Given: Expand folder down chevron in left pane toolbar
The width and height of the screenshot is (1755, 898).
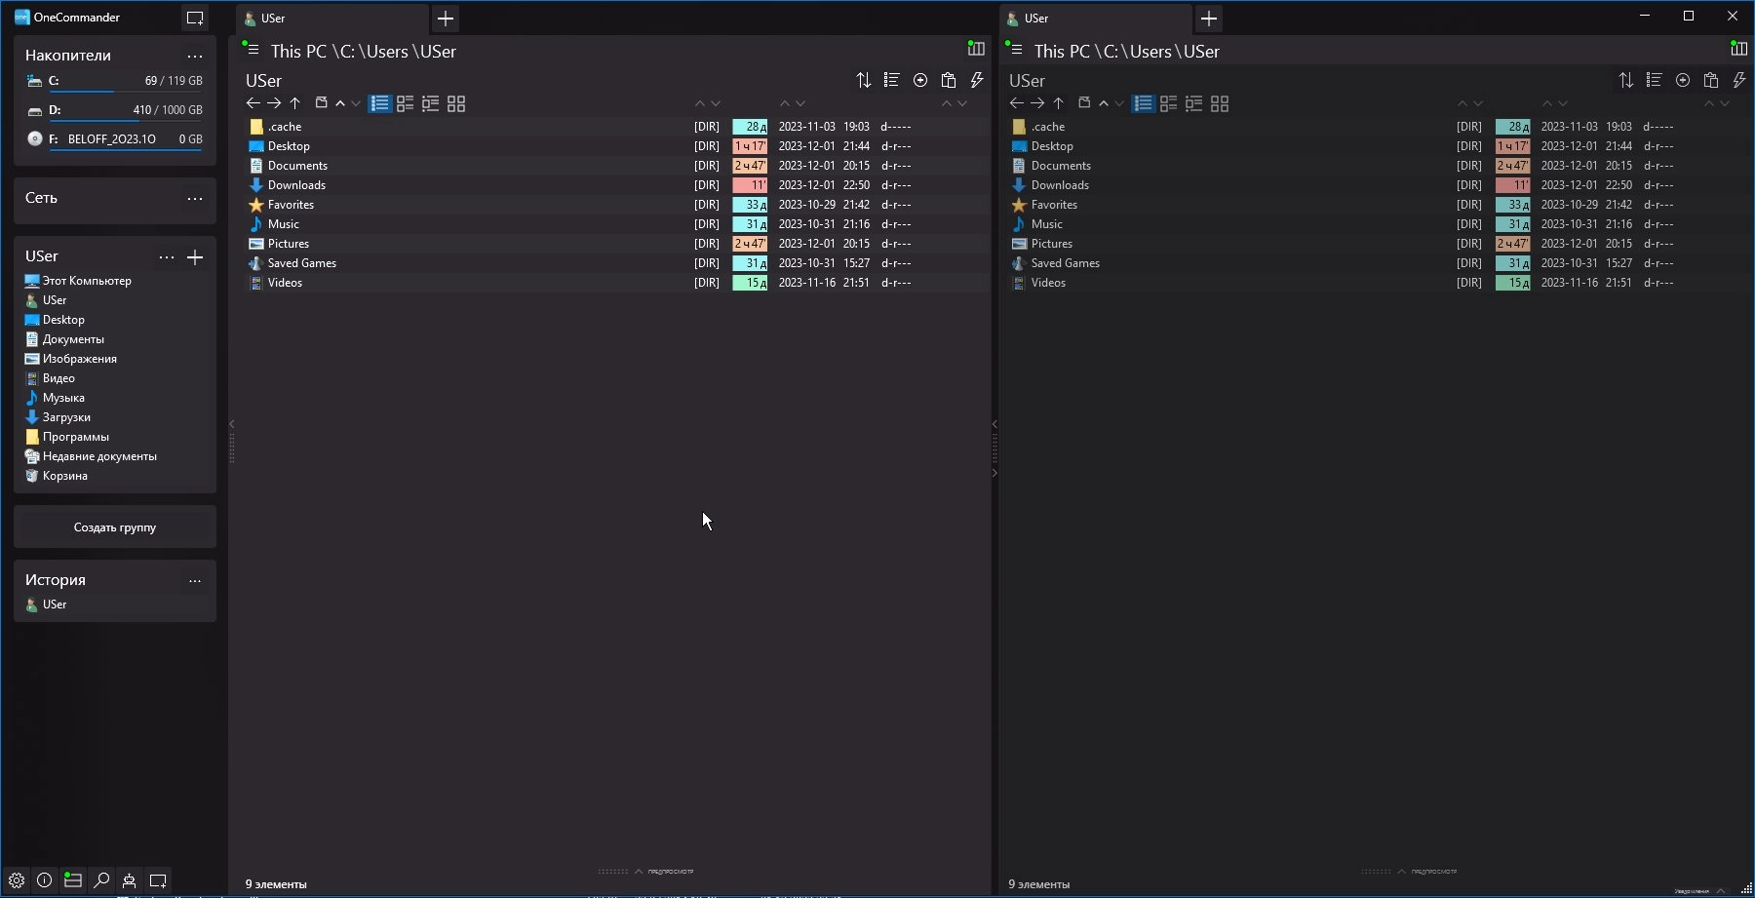Looking at the screenshot, I should (x=356, y=103).
